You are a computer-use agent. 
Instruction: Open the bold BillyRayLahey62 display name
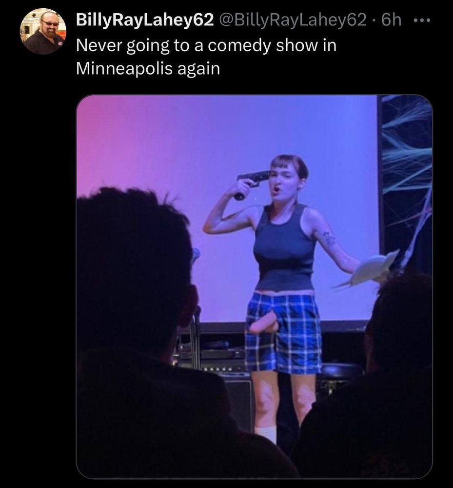(x=145, y=20)
